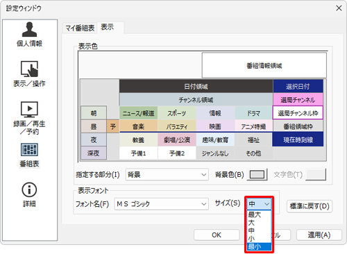Confirm with the OK button

click(217, 235)
